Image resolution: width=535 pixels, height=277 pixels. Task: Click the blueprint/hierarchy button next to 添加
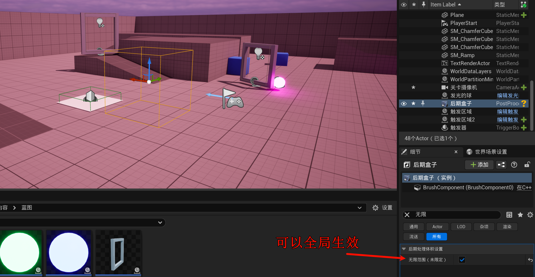point(501,165)
